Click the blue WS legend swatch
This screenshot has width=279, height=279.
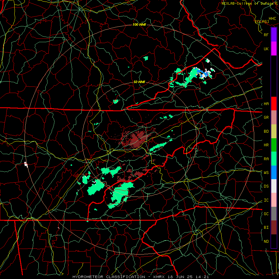[274, 172]
